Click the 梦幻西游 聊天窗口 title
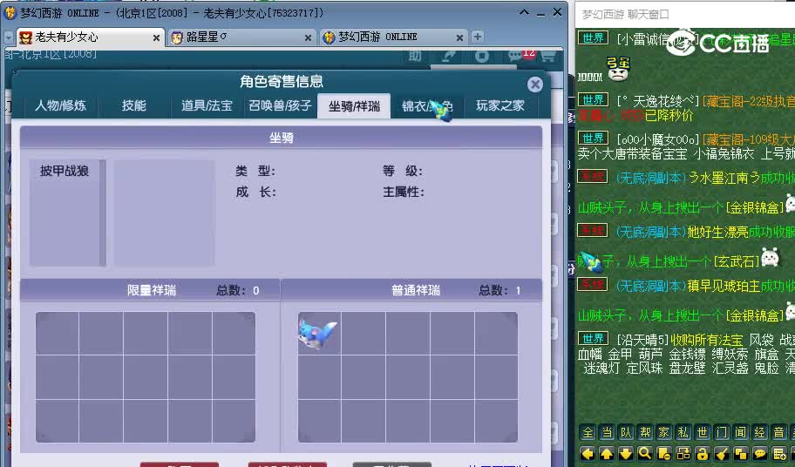This screenshot has height=467, width=795. tap(625, 15)
